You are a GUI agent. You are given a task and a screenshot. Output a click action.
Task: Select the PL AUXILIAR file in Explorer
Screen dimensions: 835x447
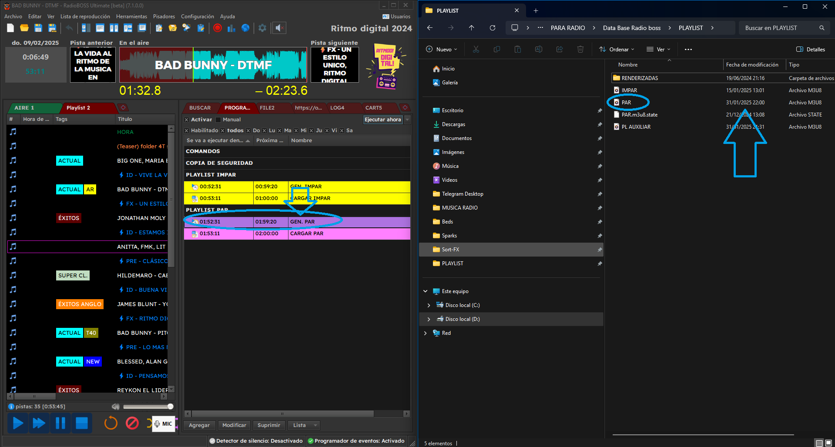point(636,127)
